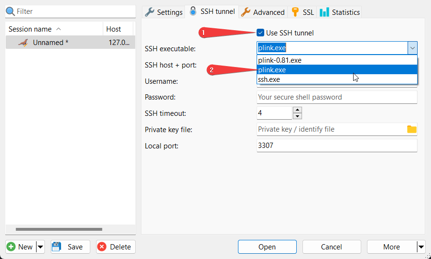The image size is (431, 259).
Task: Click the horizontal scrollbar in session list
Action: (x=59, y=229)
